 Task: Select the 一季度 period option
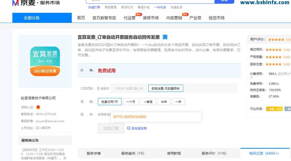pyautogui.click(x=148, y=102)
